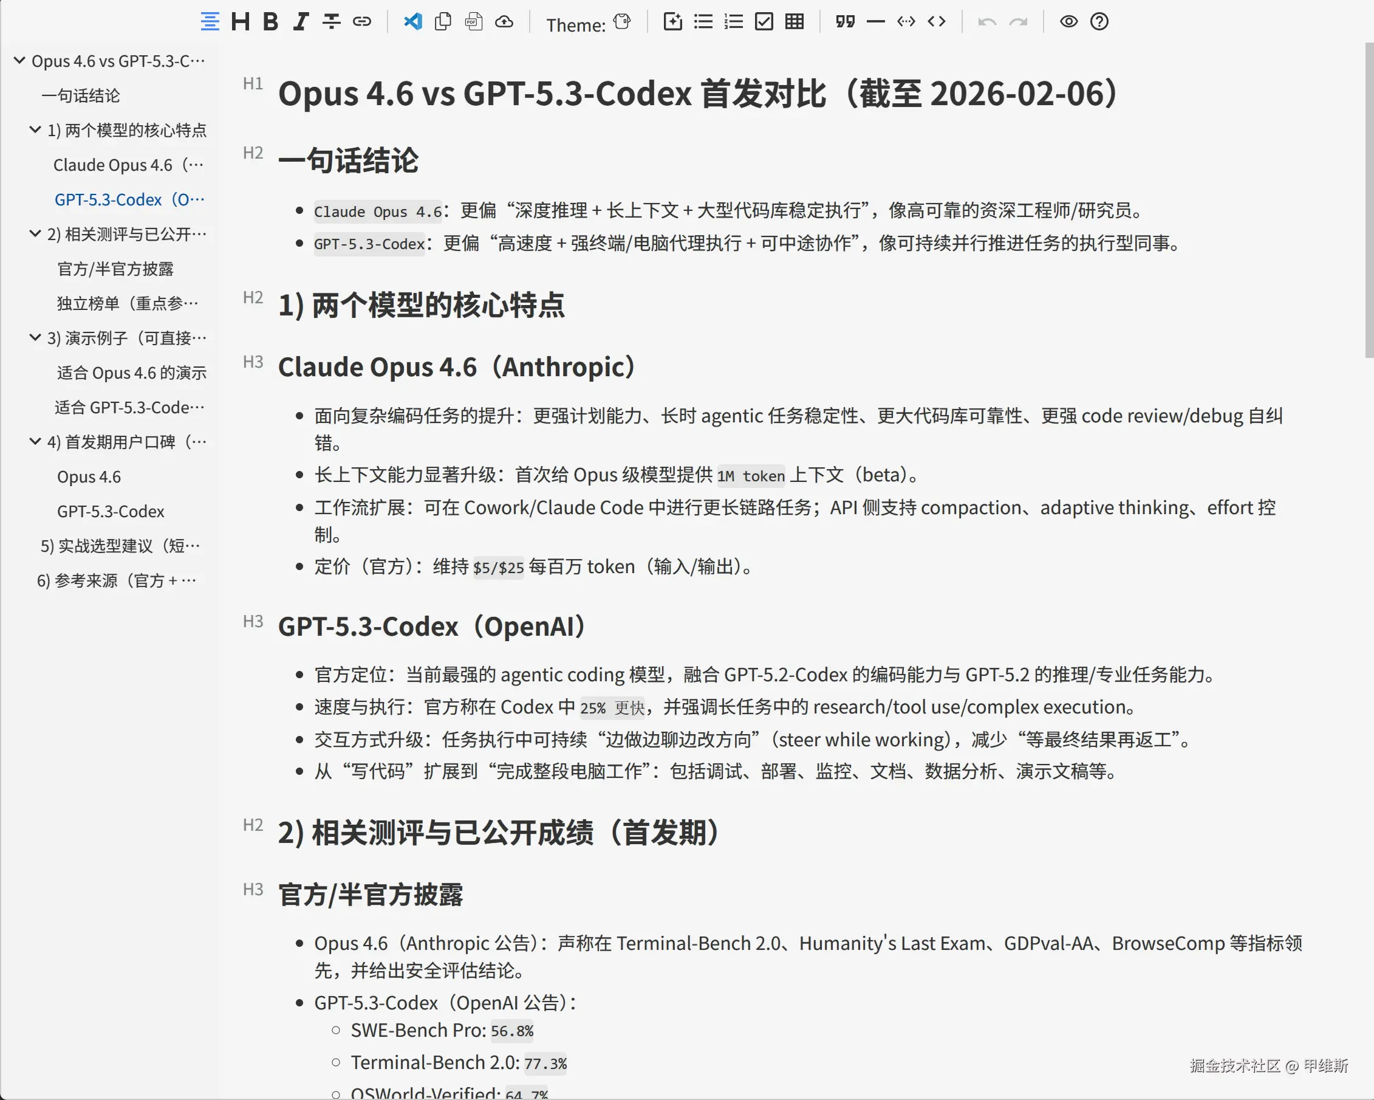The width and height of the screenshot is (1374, 1100).
Task: Toggle the outline sidebar icon
Action: click(210, 22)
